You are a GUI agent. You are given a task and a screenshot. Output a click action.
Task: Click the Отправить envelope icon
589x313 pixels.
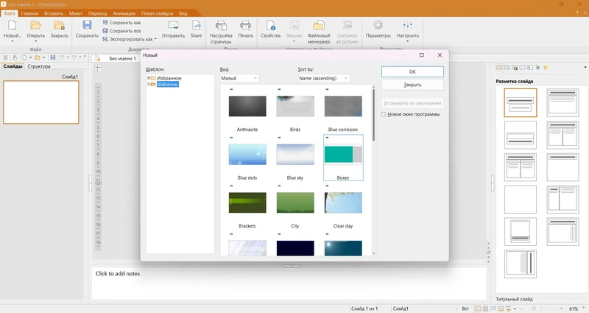173,26
